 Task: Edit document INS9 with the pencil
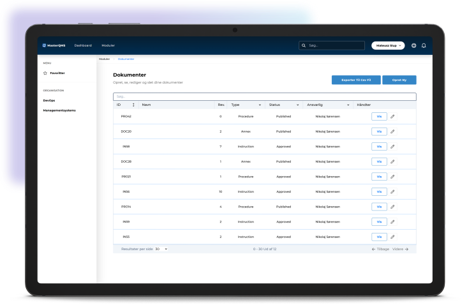pyautogui.click(x=392, y=221)
